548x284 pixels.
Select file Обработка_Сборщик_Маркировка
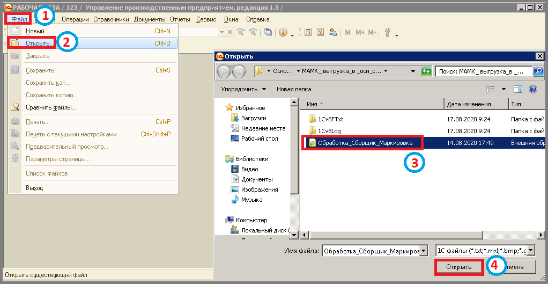365,143
